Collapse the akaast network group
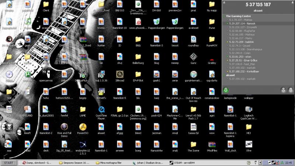 (x=224, y=75)
